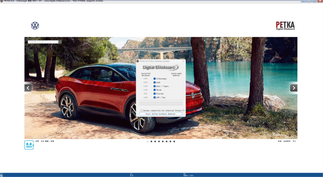This screenshot has height=177, width=323.
Task: Start Online Database Updater button
Action: [161, 114]
